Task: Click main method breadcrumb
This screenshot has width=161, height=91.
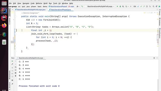Action: point(71,6)
